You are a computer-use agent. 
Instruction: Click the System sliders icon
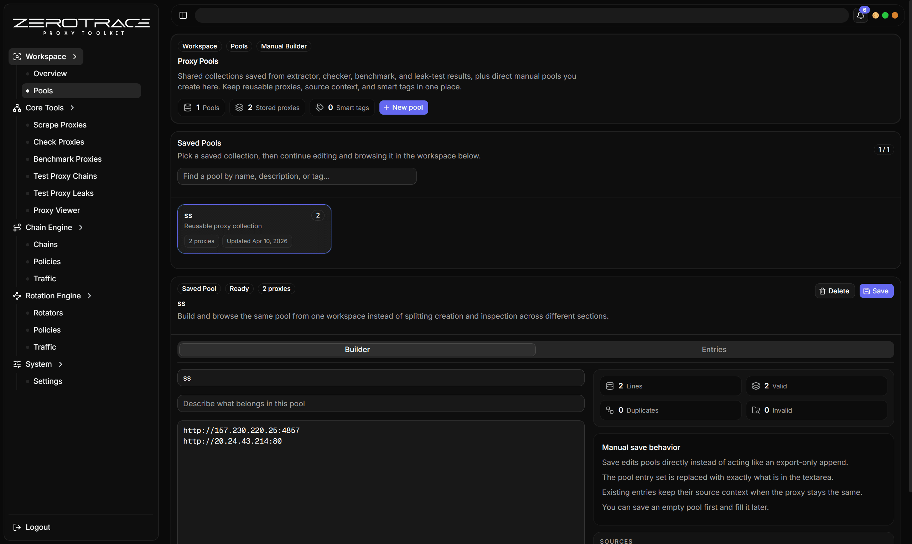pos(17,364)
